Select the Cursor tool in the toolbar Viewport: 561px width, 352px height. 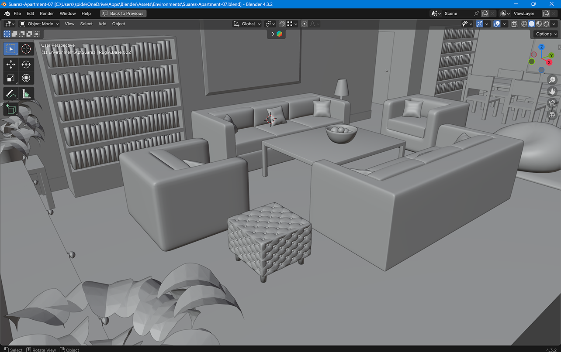coord(26,49)
